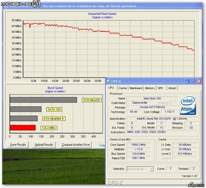Screen dimensions: 206x188
Task: Click the Burst Speed chart title
Action: pyautogui.click(x=55, y=88)
